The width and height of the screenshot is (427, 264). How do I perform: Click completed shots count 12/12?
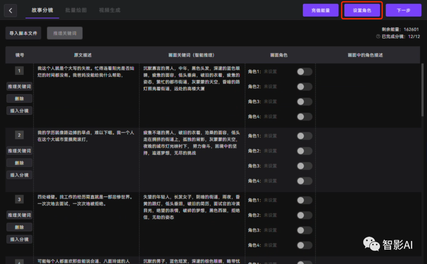[x=414, y=36]
